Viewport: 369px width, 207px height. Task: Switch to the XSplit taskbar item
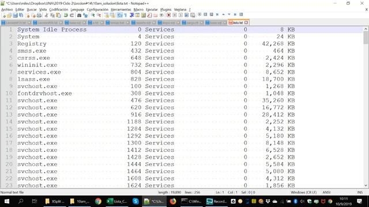point(55,201)
